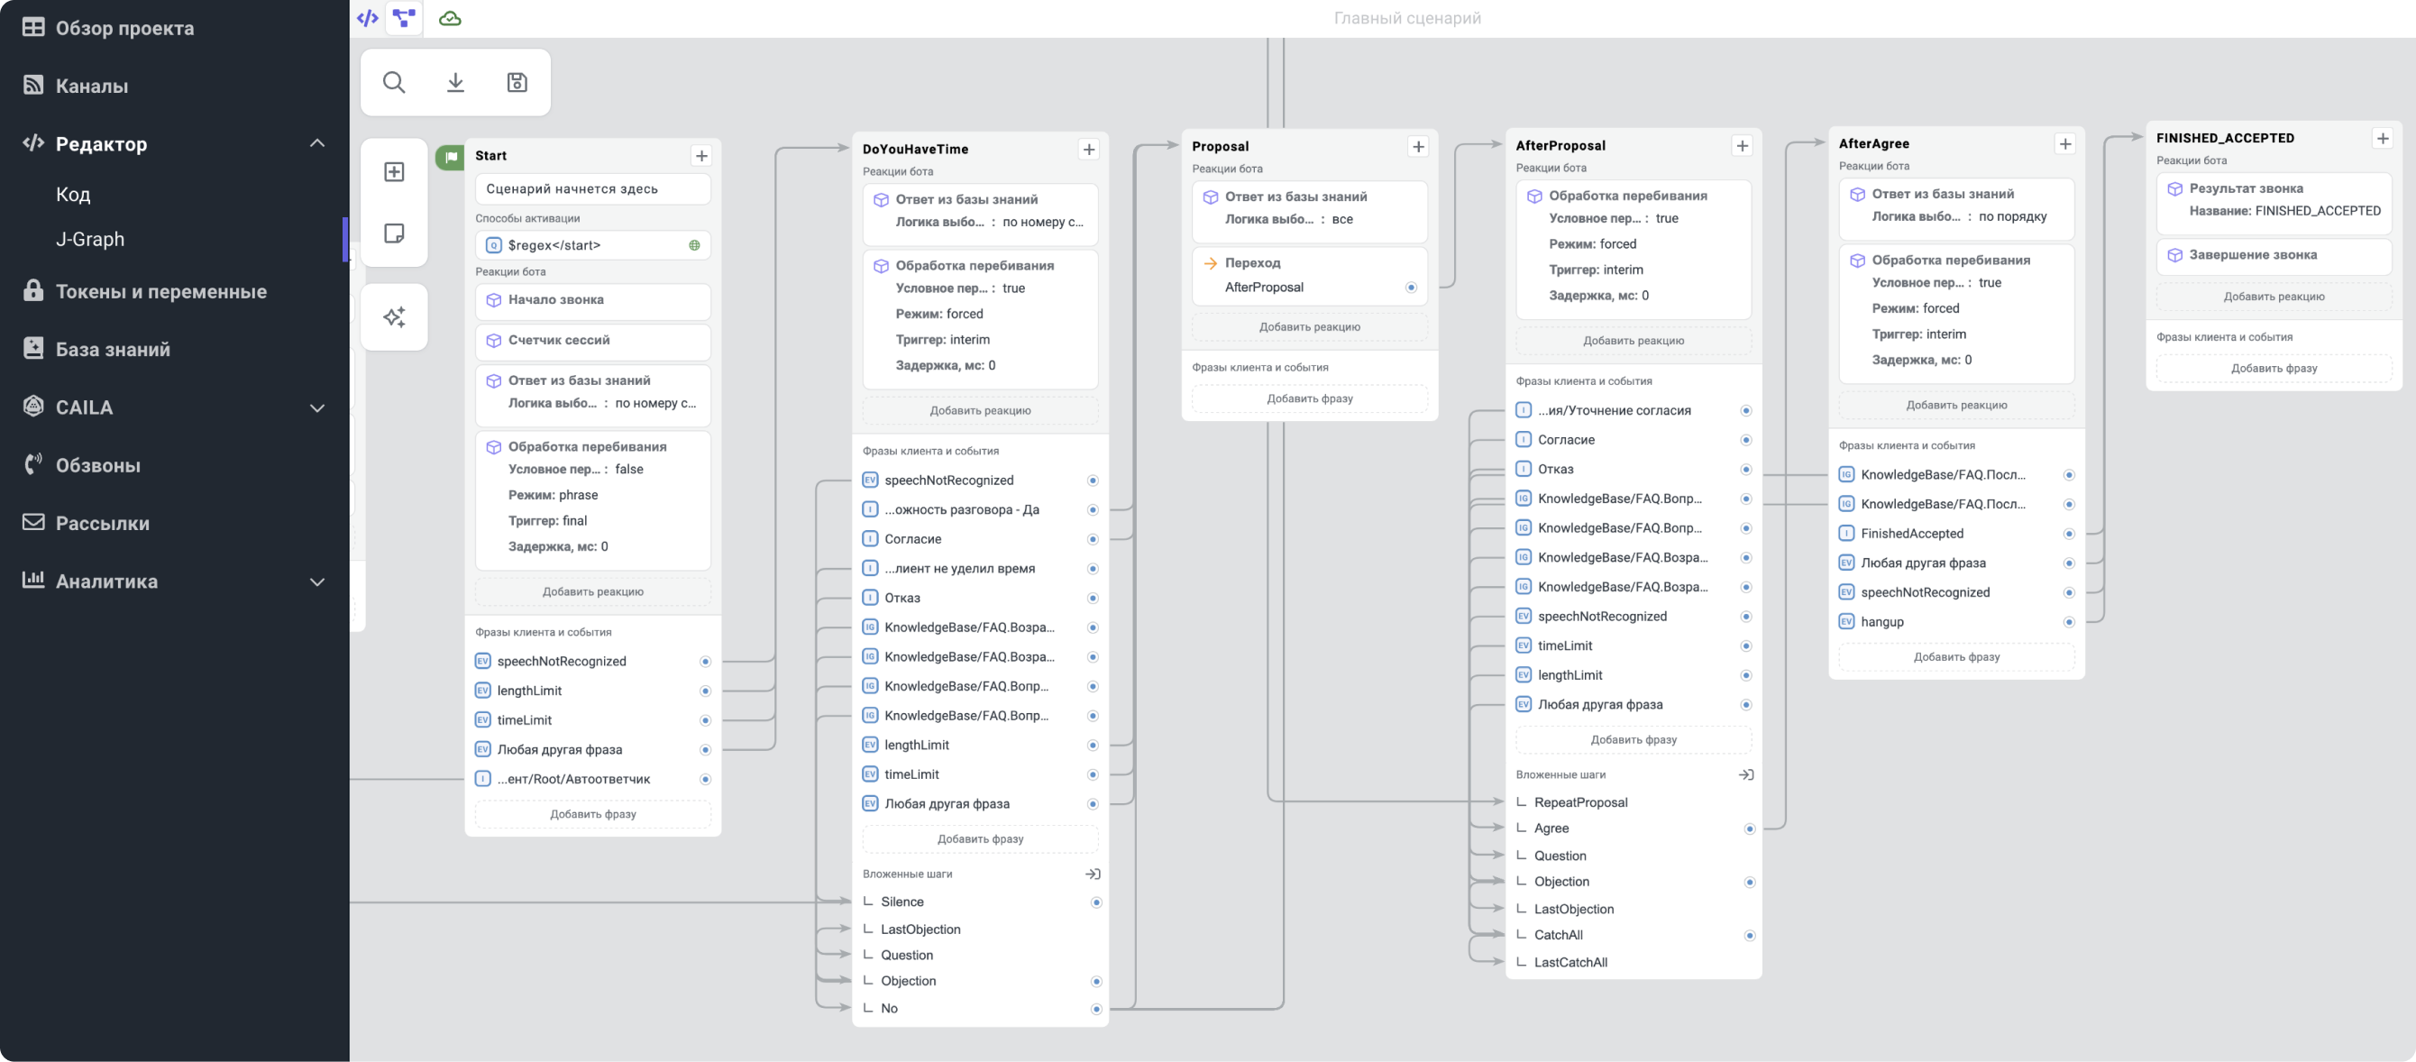
Task: Add element to Start step with plus
Action: click(701, 156)
